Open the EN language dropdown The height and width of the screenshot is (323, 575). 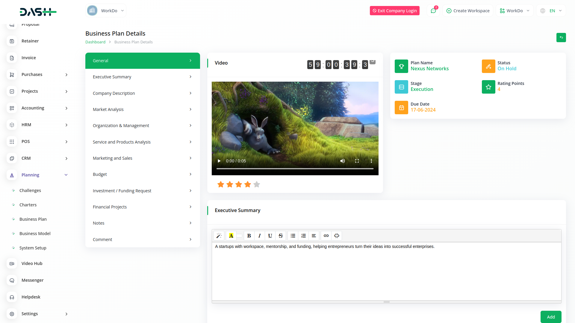pos(551,11)
